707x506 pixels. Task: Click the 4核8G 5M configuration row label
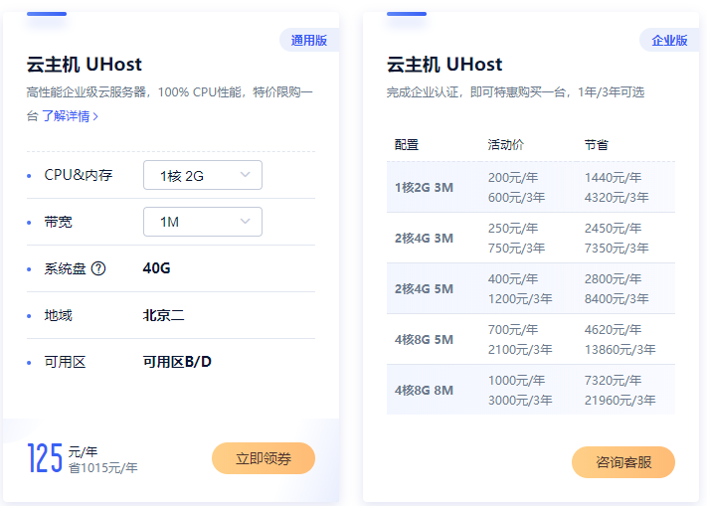tap(424, 339)
